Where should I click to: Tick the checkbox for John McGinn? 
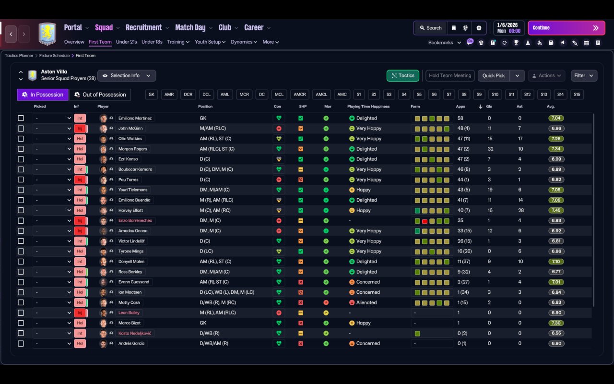[x=21, y=129]
